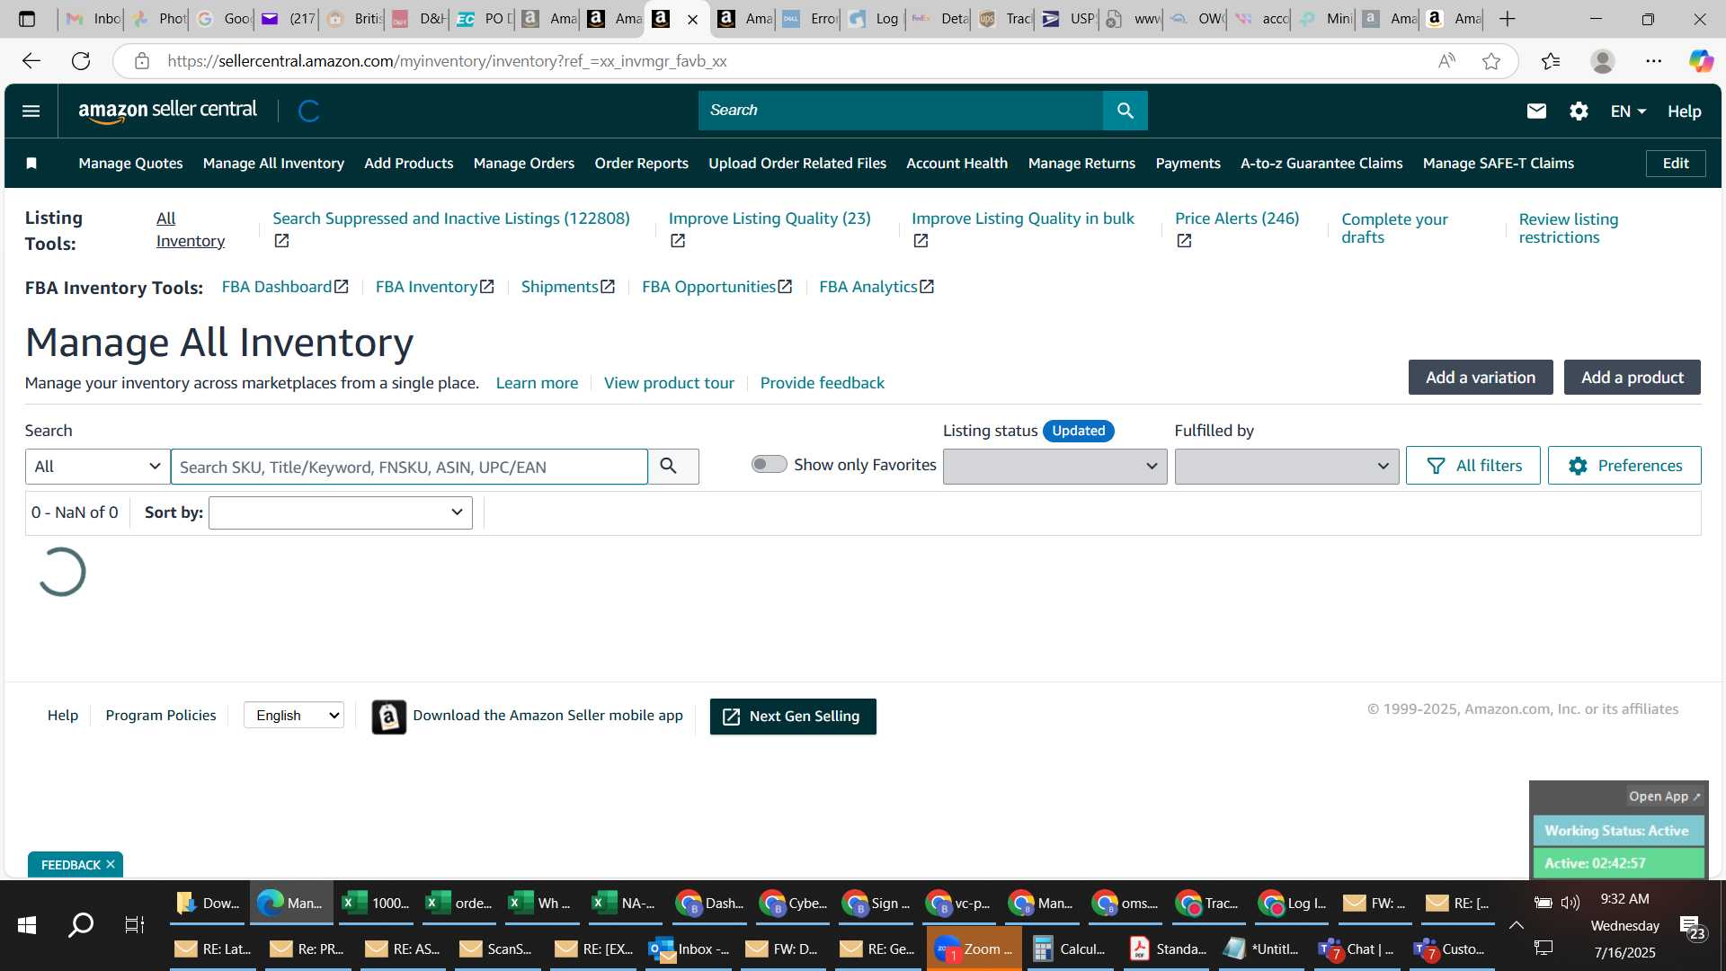This screenshot has height=971, width=1726.
Task: Click the Amazon Seller app icon in footer
Action: [x=388, y=717]
